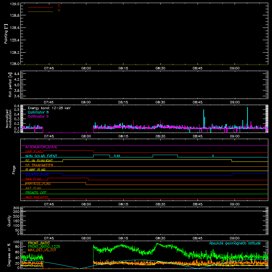The image size is (272, 272).
Task: Click the 3.6 roll period tick label
Action: tap(17, 96)
